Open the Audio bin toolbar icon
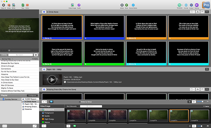 79,5
